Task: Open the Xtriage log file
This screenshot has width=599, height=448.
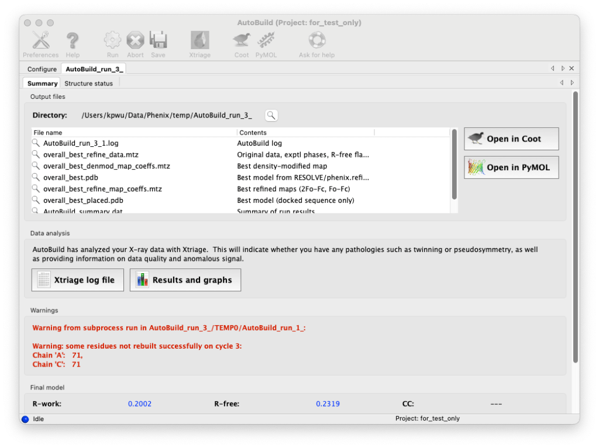Action: tap(77, 280)
